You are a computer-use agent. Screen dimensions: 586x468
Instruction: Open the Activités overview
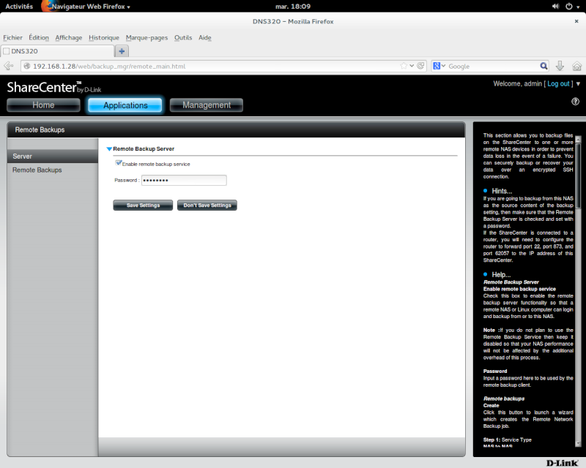click(x=19, y=7)
